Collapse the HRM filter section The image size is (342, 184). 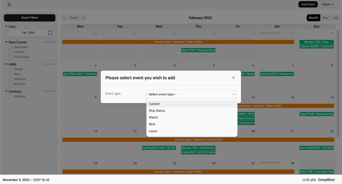pyautogui.click(x=6, y=64)
